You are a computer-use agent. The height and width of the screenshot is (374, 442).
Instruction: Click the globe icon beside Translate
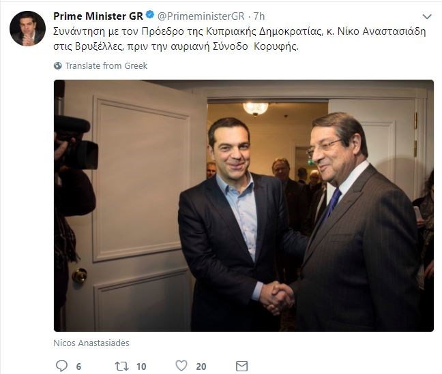pyautogui.click(x=58, y=66)
